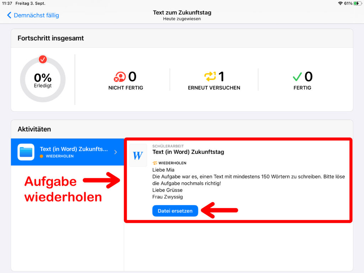Image resolution: width=364 pixels, height=273 pixels.
Task: Click the Text (in Word) Zukunftstag title
Action: 188,152
